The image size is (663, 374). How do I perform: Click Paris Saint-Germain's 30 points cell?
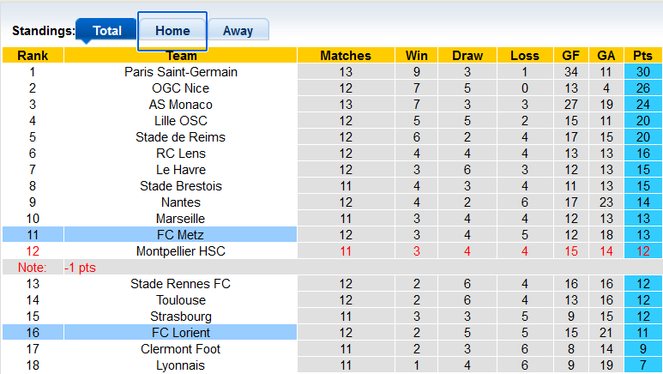tap(642, 72)
